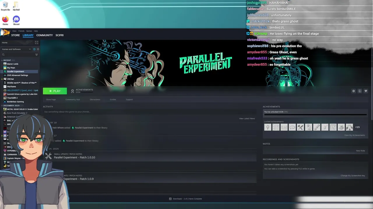
Task: Toggle the ready-to-play filter icon
Action: tap(38, 49)
